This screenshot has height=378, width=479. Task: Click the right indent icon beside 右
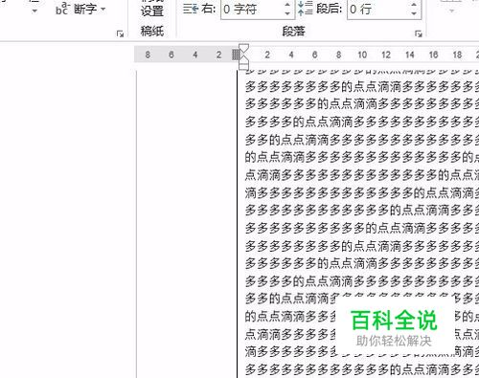(191, 9)
